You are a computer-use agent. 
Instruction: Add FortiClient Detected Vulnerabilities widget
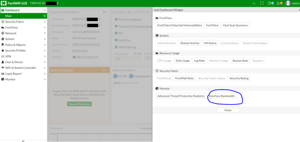[180, 25]
